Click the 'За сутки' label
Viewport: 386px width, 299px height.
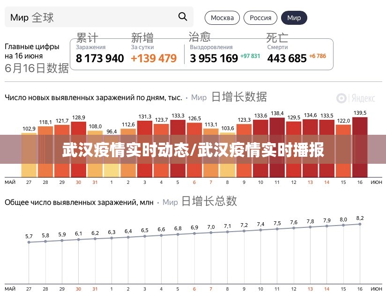pos(142,47)
